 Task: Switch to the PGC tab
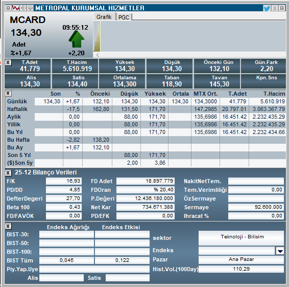pos(124,17)
